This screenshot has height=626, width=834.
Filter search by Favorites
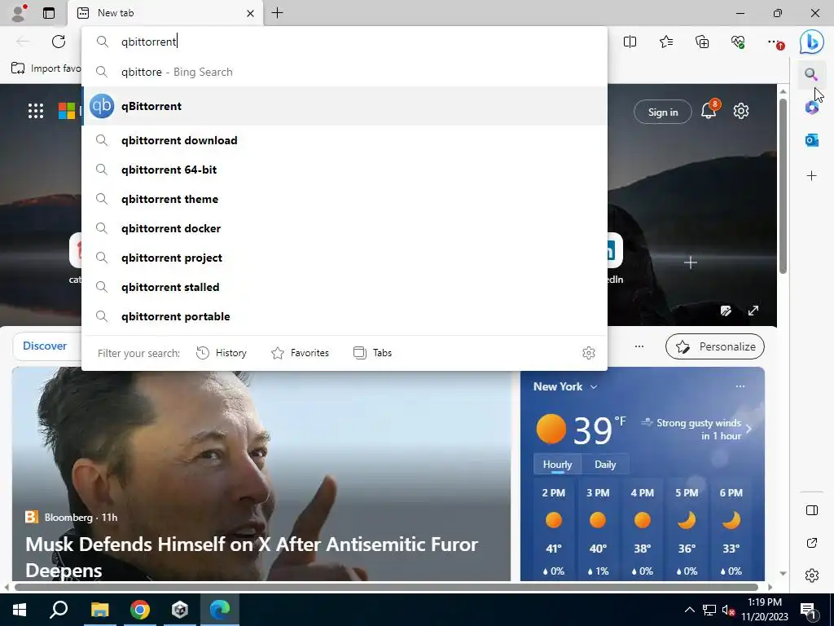pos(300,353)
